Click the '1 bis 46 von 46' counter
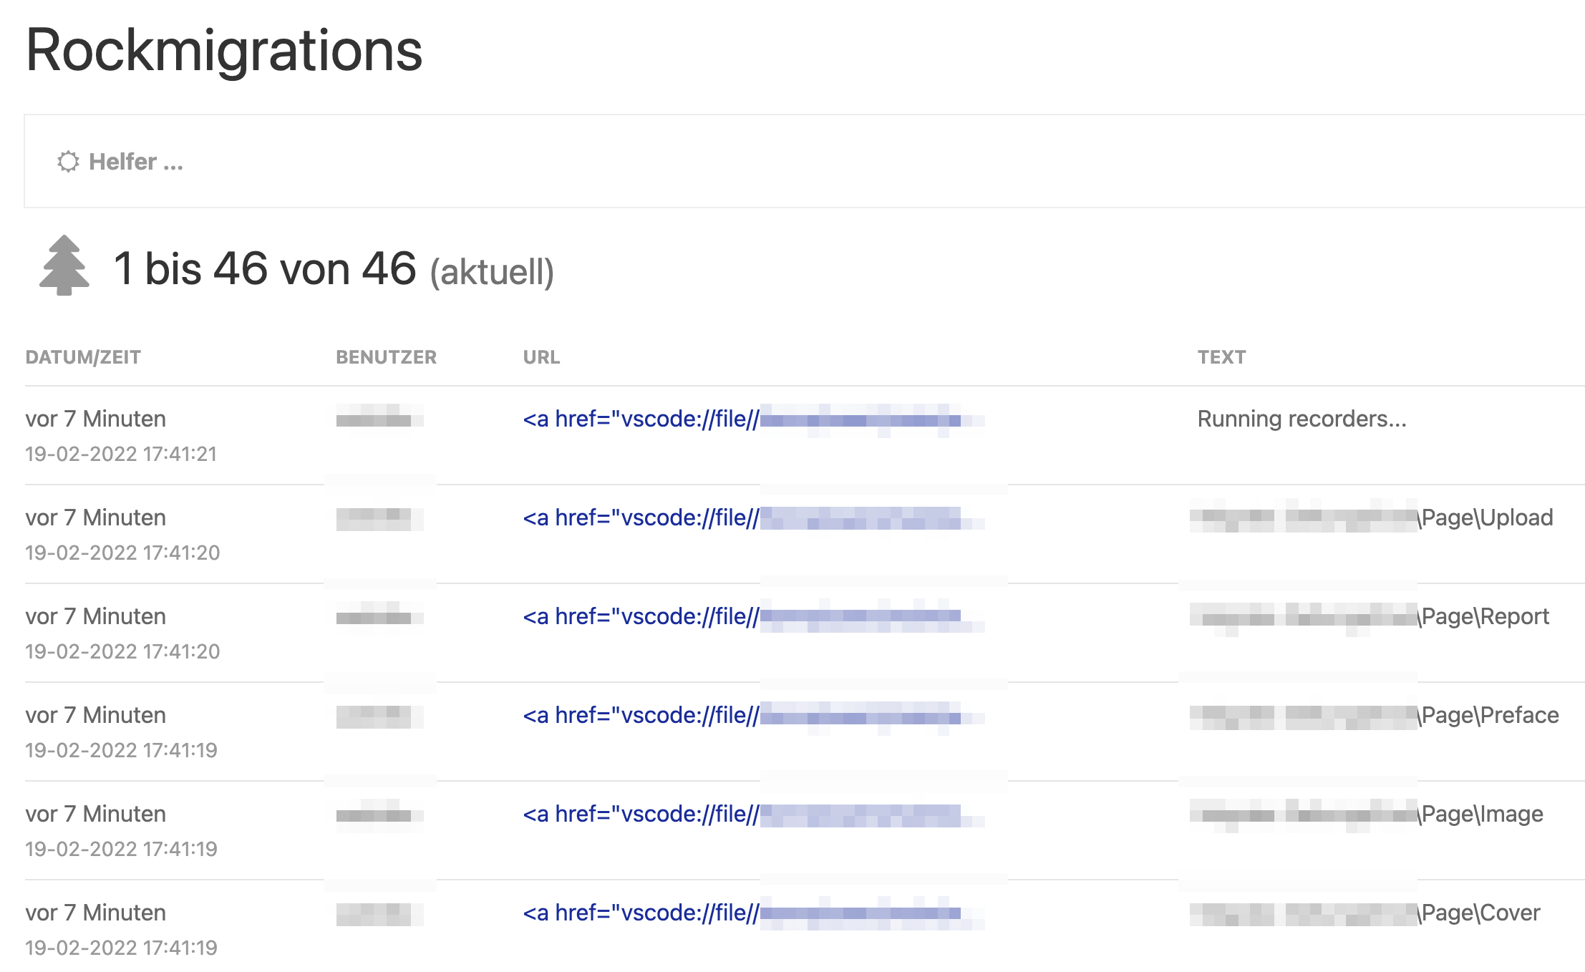 coord(265,269)
